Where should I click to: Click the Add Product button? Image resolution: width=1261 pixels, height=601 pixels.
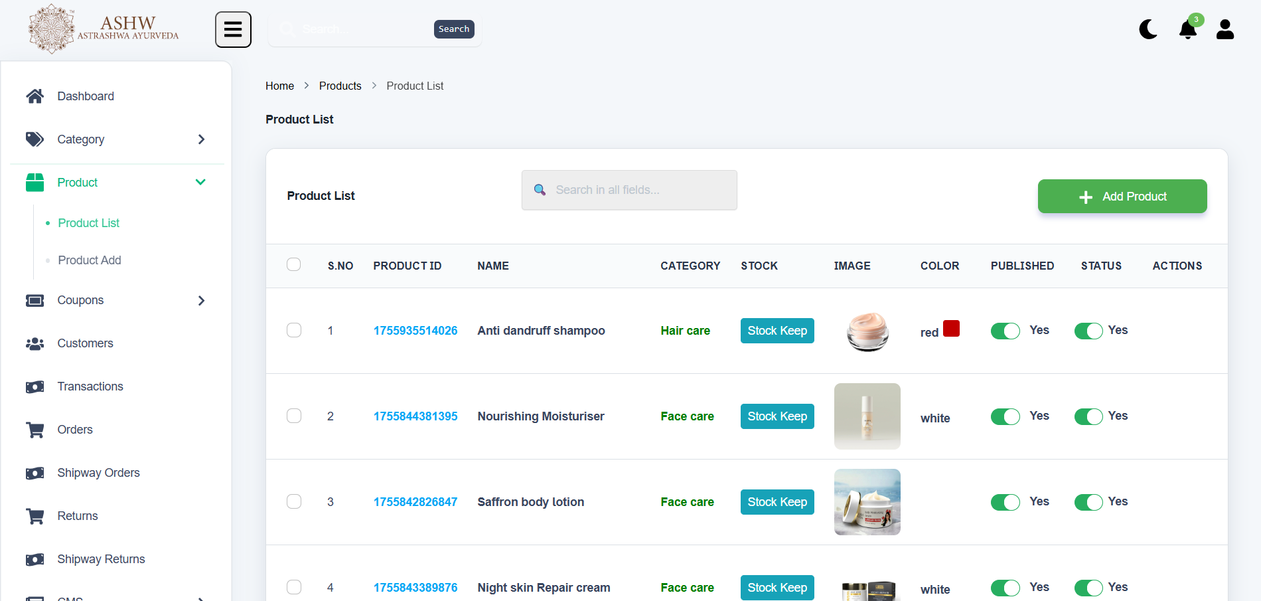tap(1122, 197)
